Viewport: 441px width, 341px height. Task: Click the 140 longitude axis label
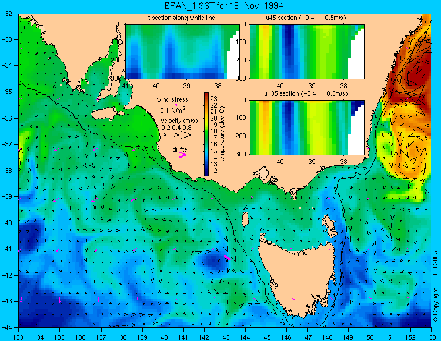tap(162, 337)
